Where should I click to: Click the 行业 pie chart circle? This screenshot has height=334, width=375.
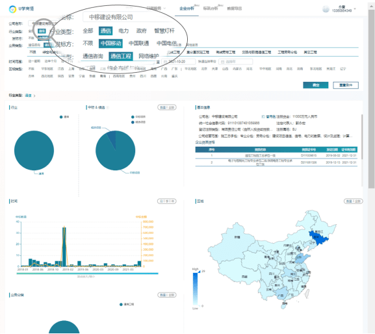coord(34,150)
